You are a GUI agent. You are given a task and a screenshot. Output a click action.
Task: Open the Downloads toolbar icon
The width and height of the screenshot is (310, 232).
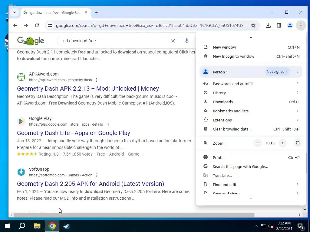pos(268,25)
